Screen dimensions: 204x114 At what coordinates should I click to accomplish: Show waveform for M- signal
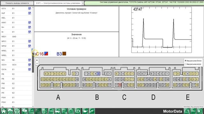tap(30, 32)
